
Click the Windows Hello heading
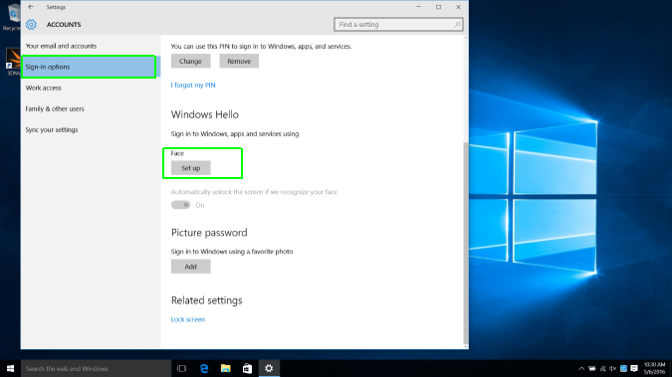205,114
